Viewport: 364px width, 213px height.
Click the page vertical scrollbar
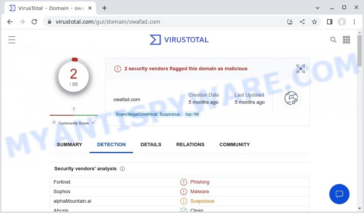[359, 50]
